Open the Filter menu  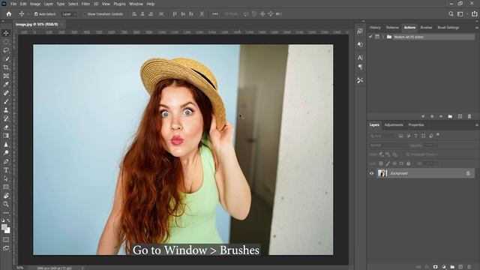click(x=85, y=4)
